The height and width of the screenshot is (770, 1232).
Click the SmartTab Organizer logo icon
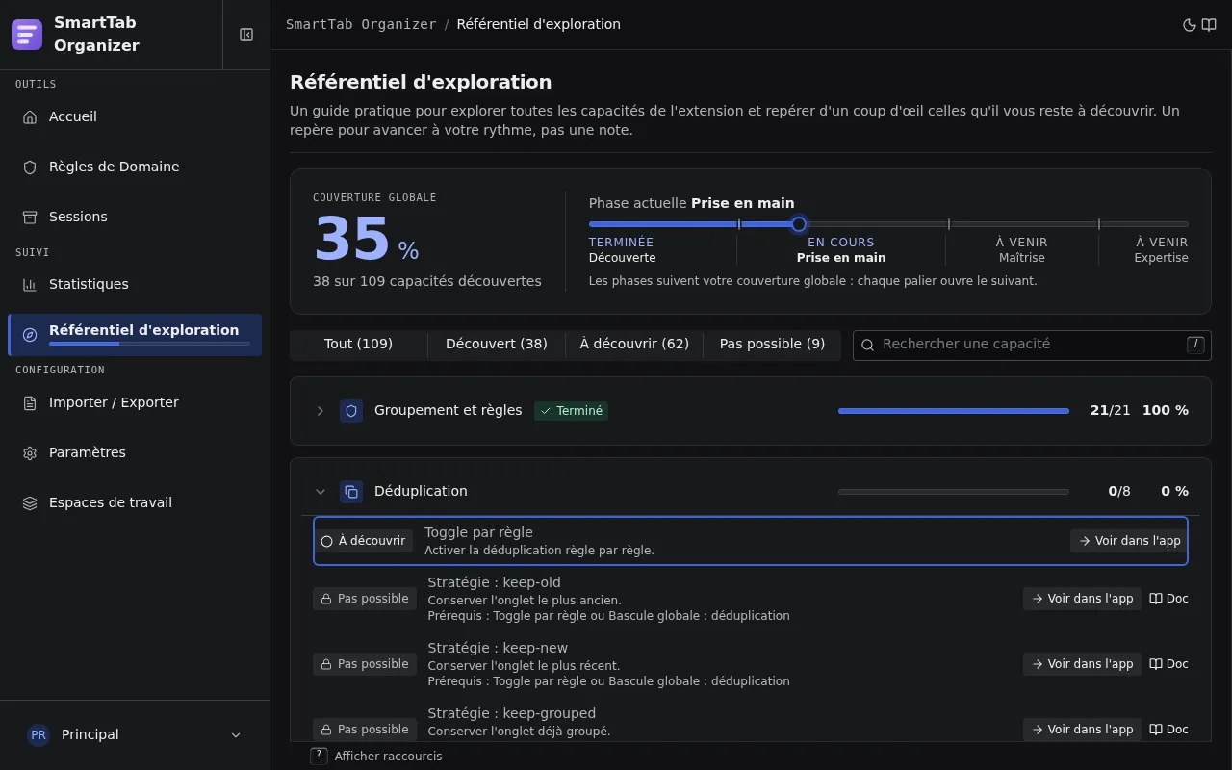[x=27, y=35]
